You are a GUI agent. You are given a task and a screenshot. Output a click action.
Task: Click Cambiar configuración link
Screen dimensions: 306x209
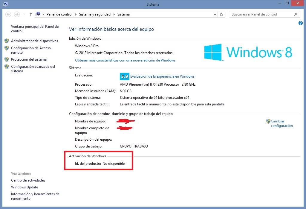(281, 123)
